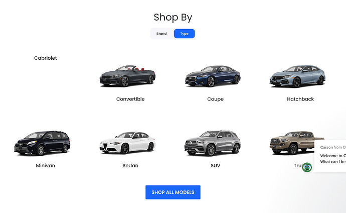Choose the Hatchback label

[300, 99]
